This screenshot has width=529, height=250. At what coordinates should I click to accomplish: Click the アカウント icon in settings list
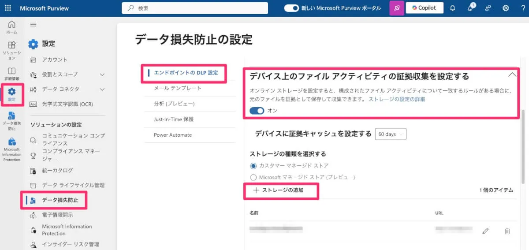(33, 60)
